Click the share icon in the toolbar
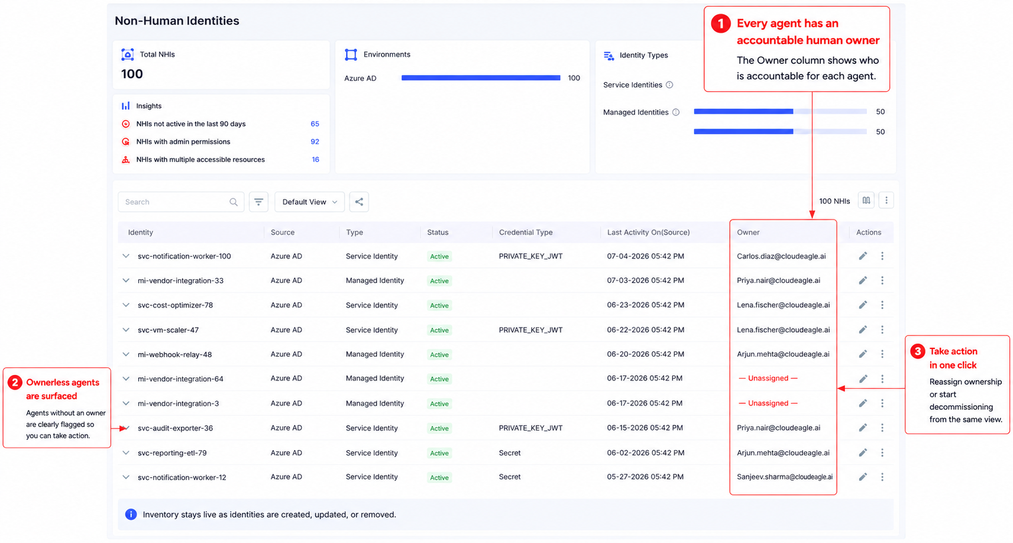Screen dimensions: 1013x543 359,202
